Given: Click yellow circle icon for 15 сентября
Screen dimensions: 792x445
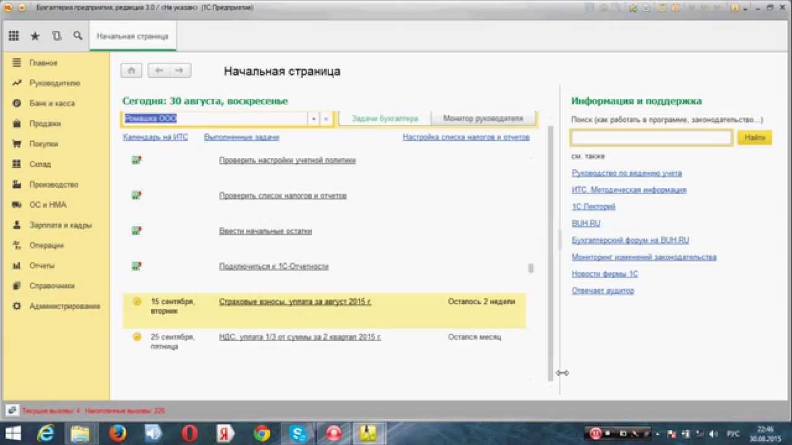Looking at the screenshot, I should pos(137,302).
